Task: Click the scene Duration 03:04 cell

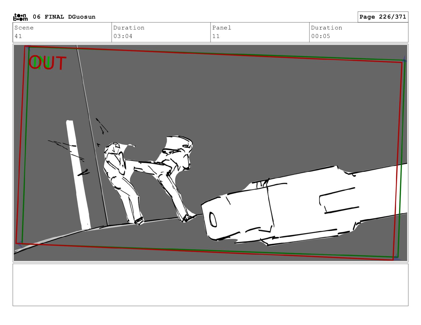Action: click(161, 32)
